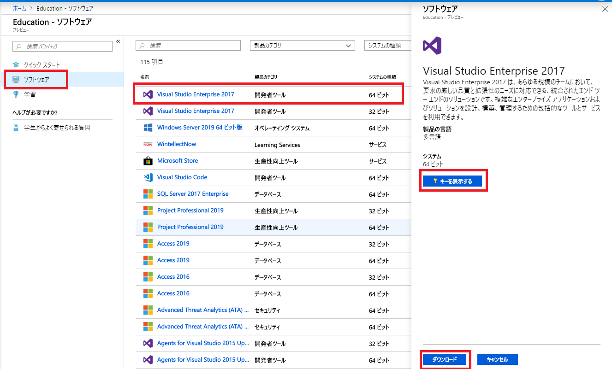Click the ソフトウェア monitor icon in sidebar

16,80
